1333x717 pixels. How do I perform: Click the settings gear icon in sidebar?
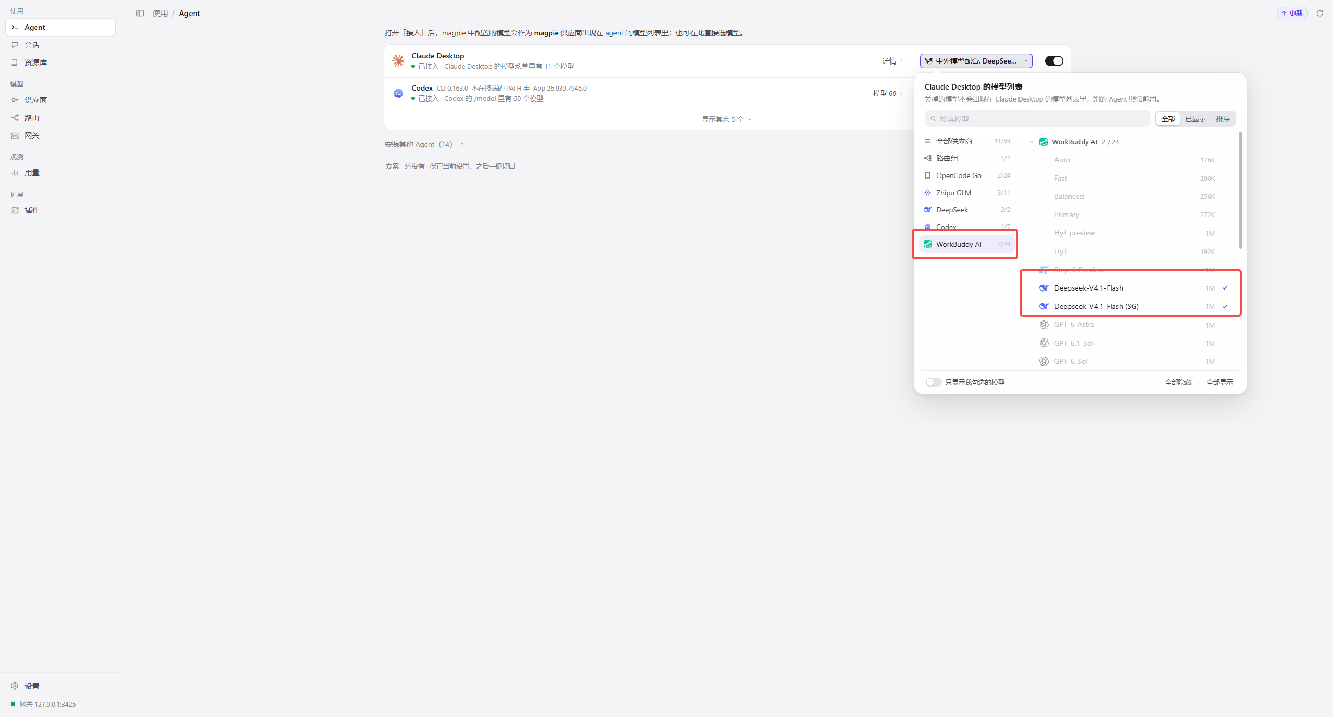[15, 686]
